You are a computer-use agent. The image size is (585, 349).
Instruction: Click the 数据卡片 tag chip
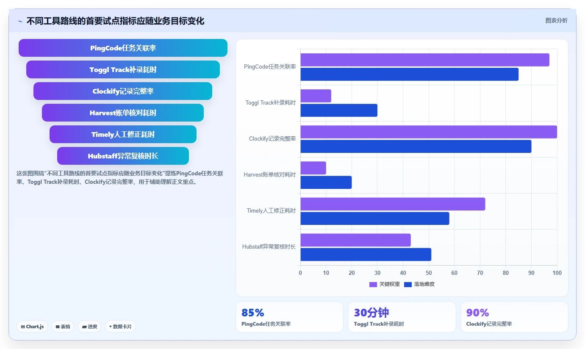tap(120, 327)
